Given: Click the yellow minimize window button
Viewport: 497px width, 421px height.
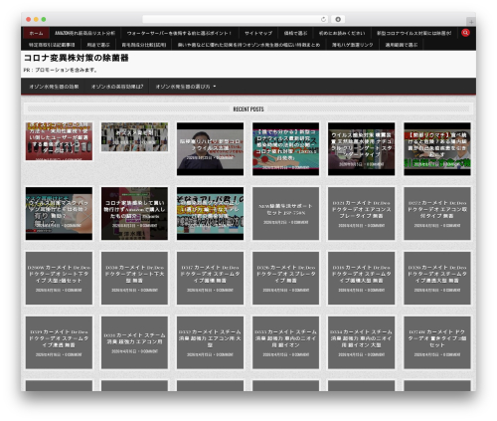Looking at the screenshot, I should coord(36,20).
